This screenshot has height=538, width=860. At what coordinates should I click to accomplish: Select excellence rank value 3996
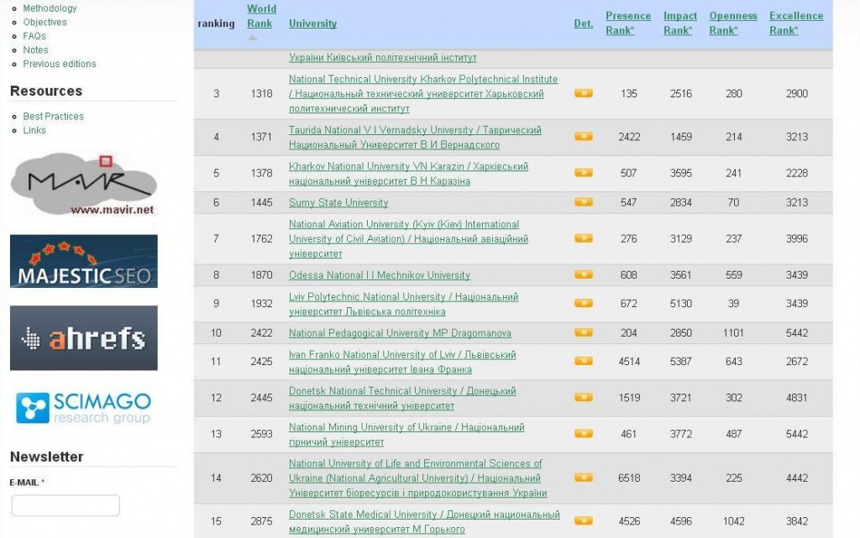point(796,238)
